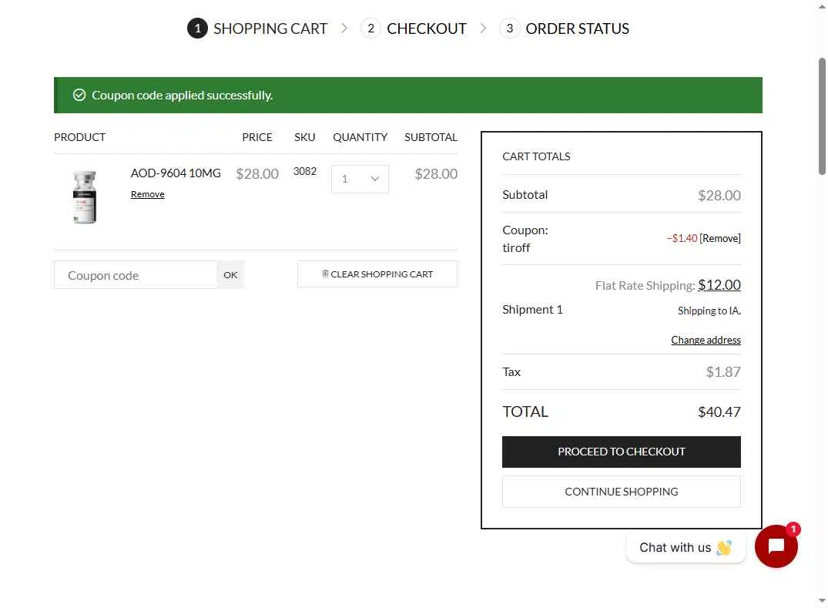Apply coupon with the OK button
Image resolution: width=828 pixels, height=608 pixels.
tap(230, 274)
